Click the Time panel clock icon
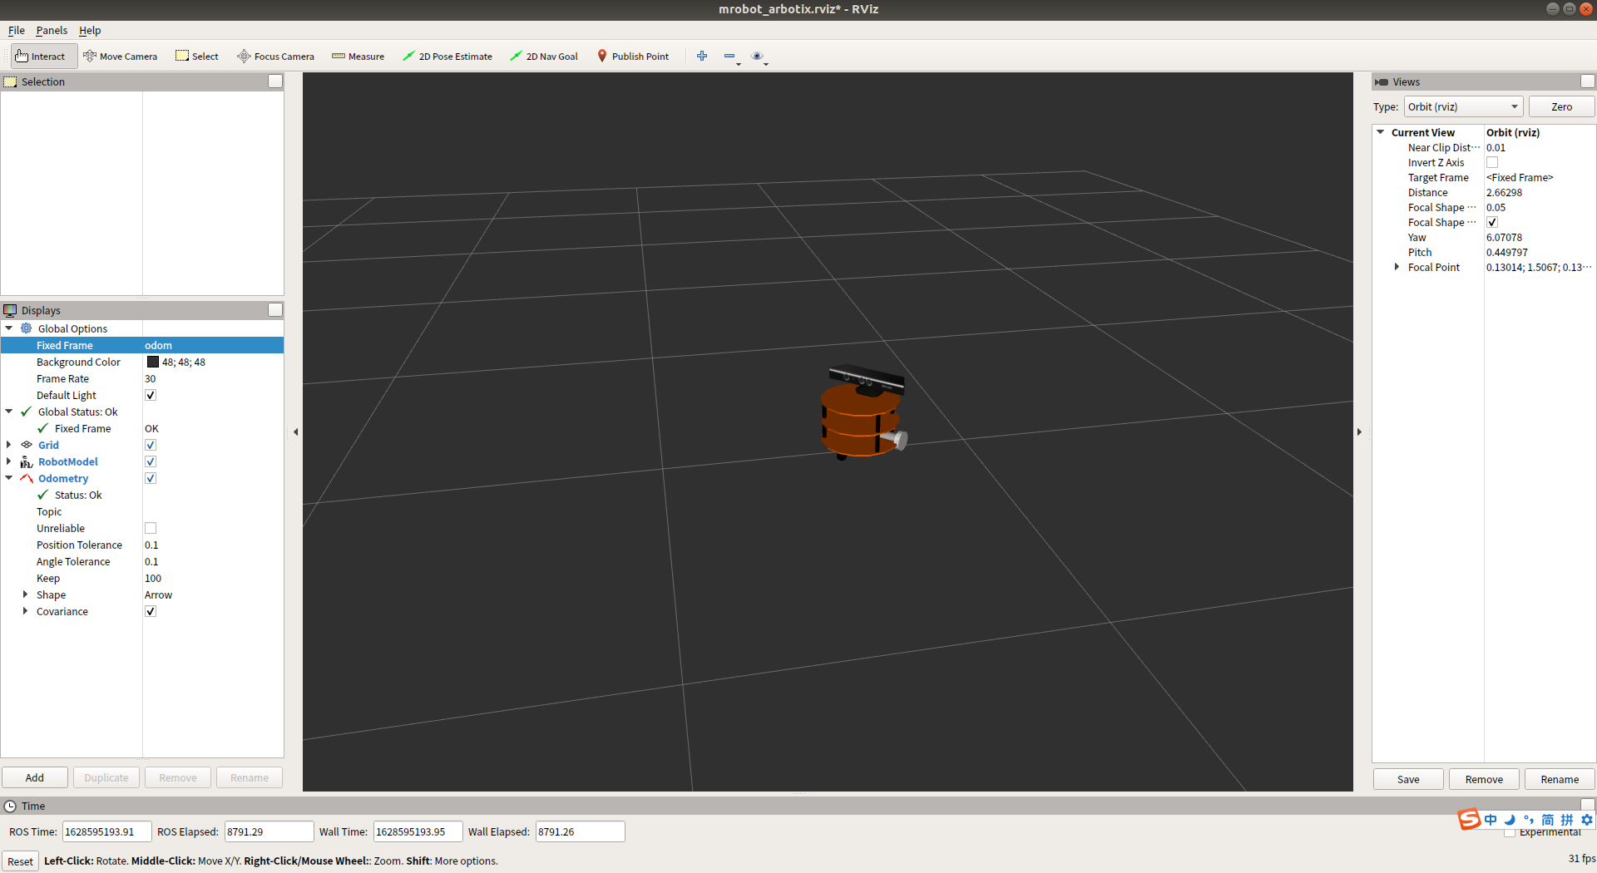Image resolution: width=1597 pixels, height=873 pixels. (x=10, y=806)
